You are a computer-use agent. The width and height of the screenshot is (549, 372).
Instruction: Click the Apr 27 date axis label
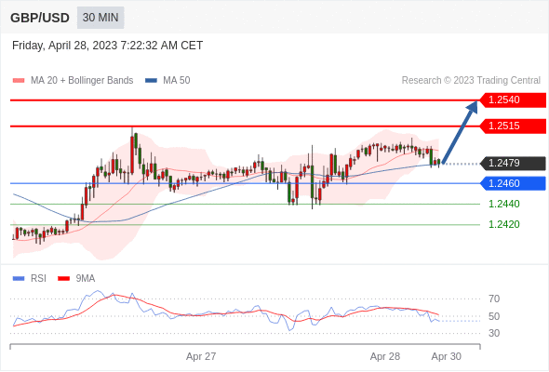(201, 356)
